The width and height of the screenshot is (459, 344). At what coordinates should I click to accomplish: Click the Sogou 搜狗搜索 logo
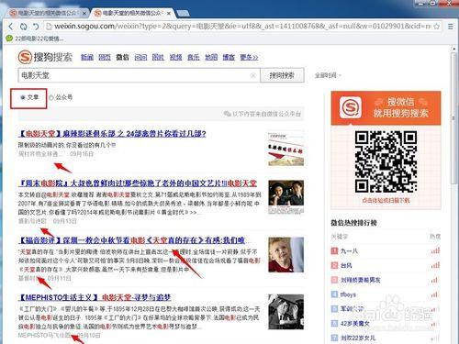point(45,57)
